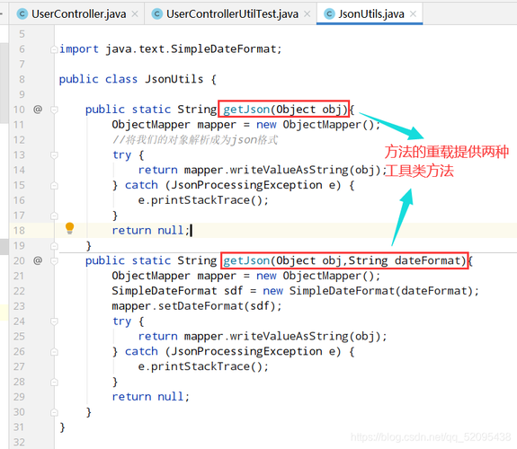Image resolution: width=517 pixels, height=449 pixels.
Task: Collapse the import block fold on line 6
Action: [x=54, y=49]
